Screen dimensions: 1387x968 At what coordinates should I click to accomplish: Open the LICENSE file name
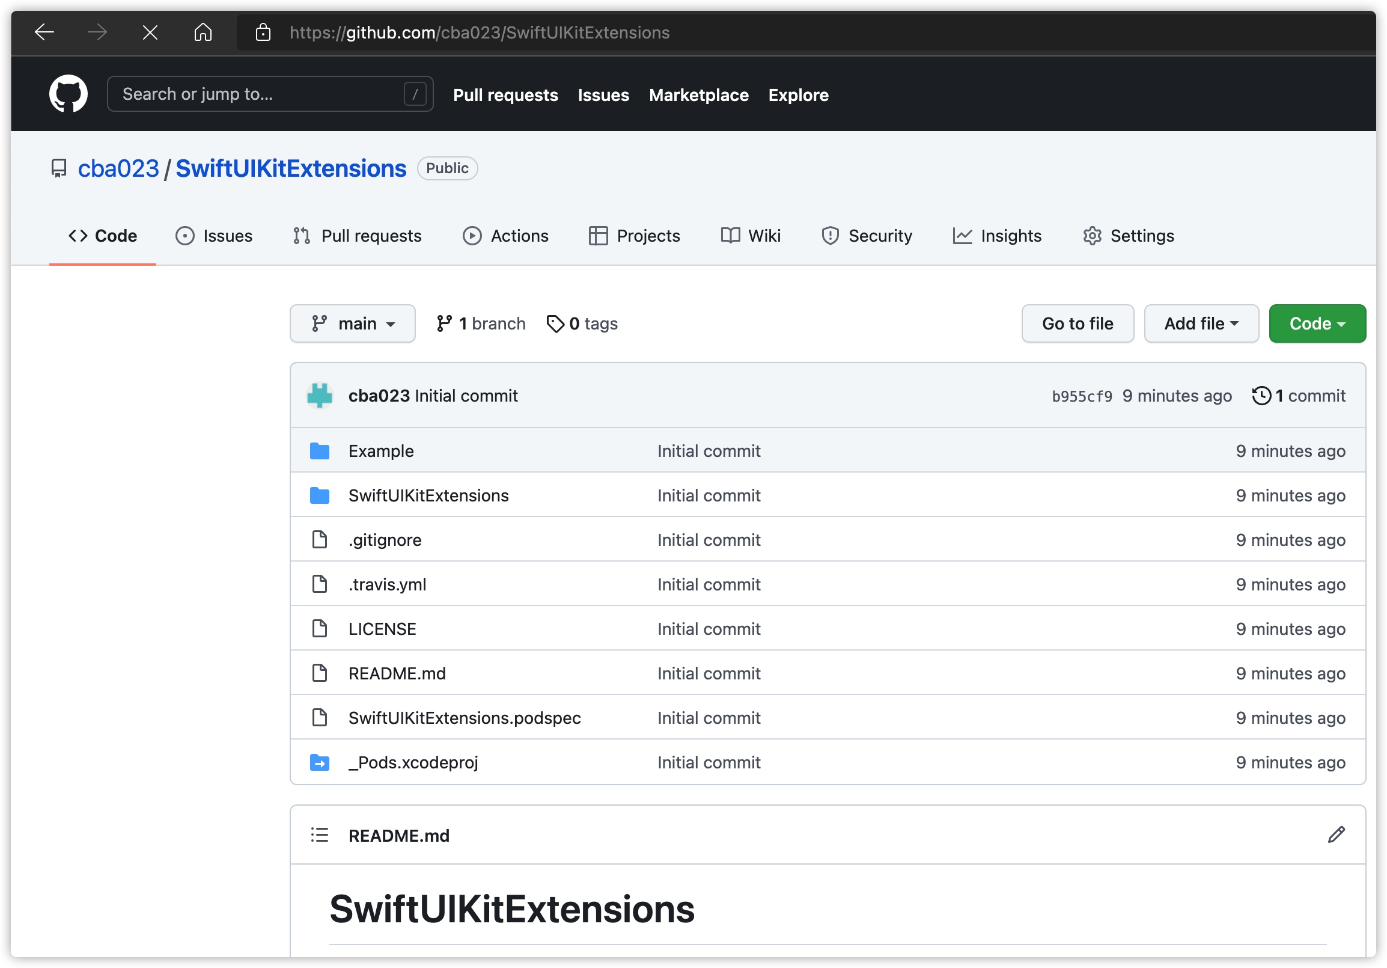382,629
